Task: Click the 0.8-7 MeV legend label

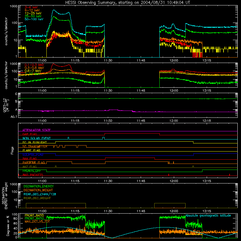Action: click(x=33, y=71)
